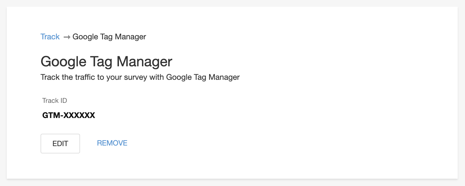Click the Track ID field label
The height and width of the screenshot is (186, 465).
(54, 101)
